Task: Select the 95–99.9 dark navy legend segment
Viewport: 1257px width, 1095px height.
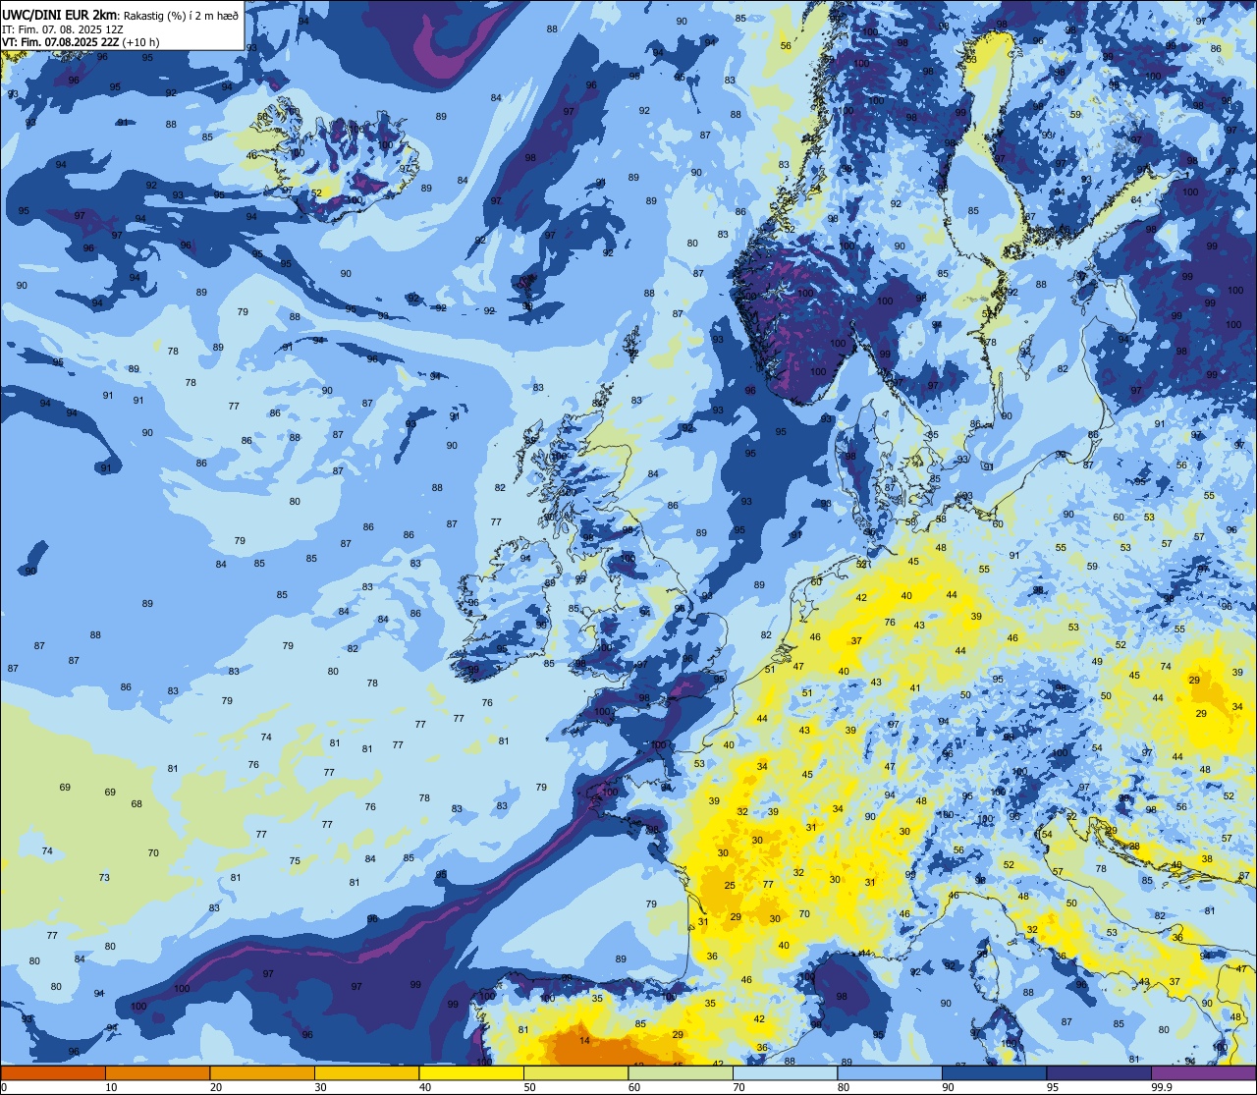Action: pos(1099,1072)
